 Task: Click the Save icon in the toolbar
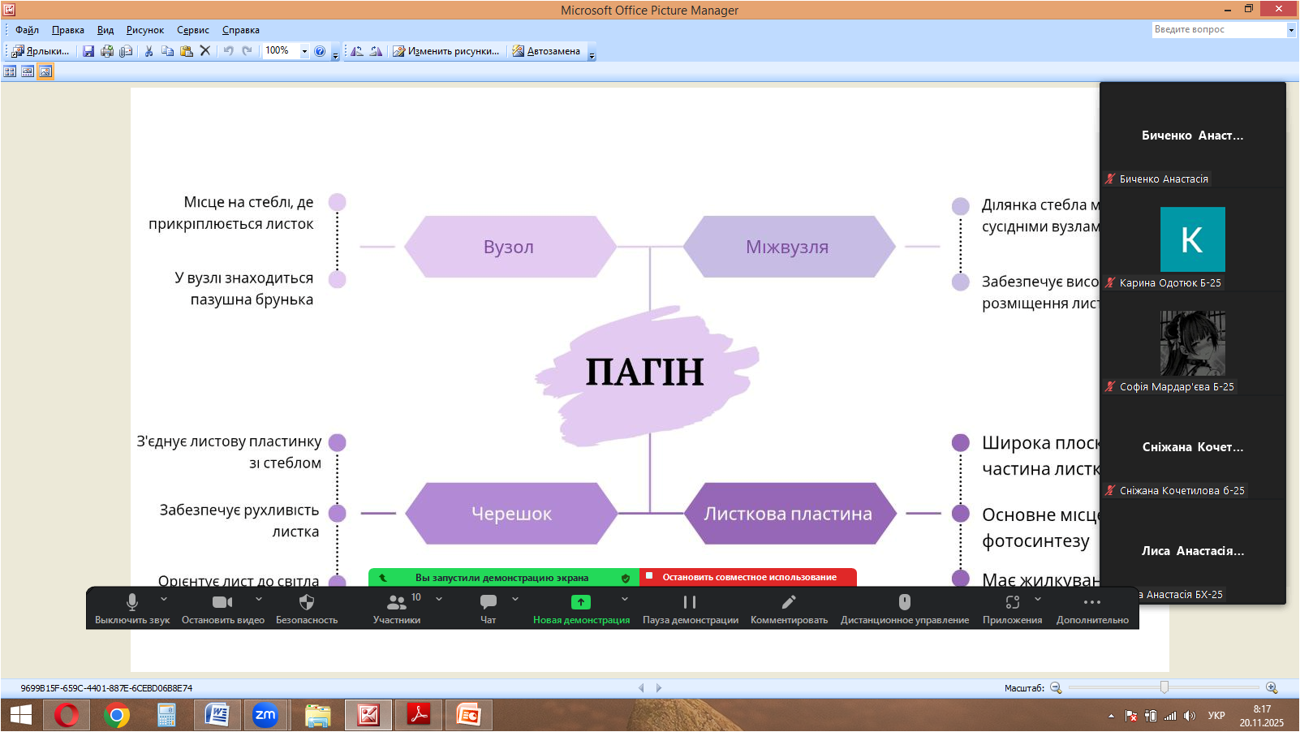pos(88,51)
